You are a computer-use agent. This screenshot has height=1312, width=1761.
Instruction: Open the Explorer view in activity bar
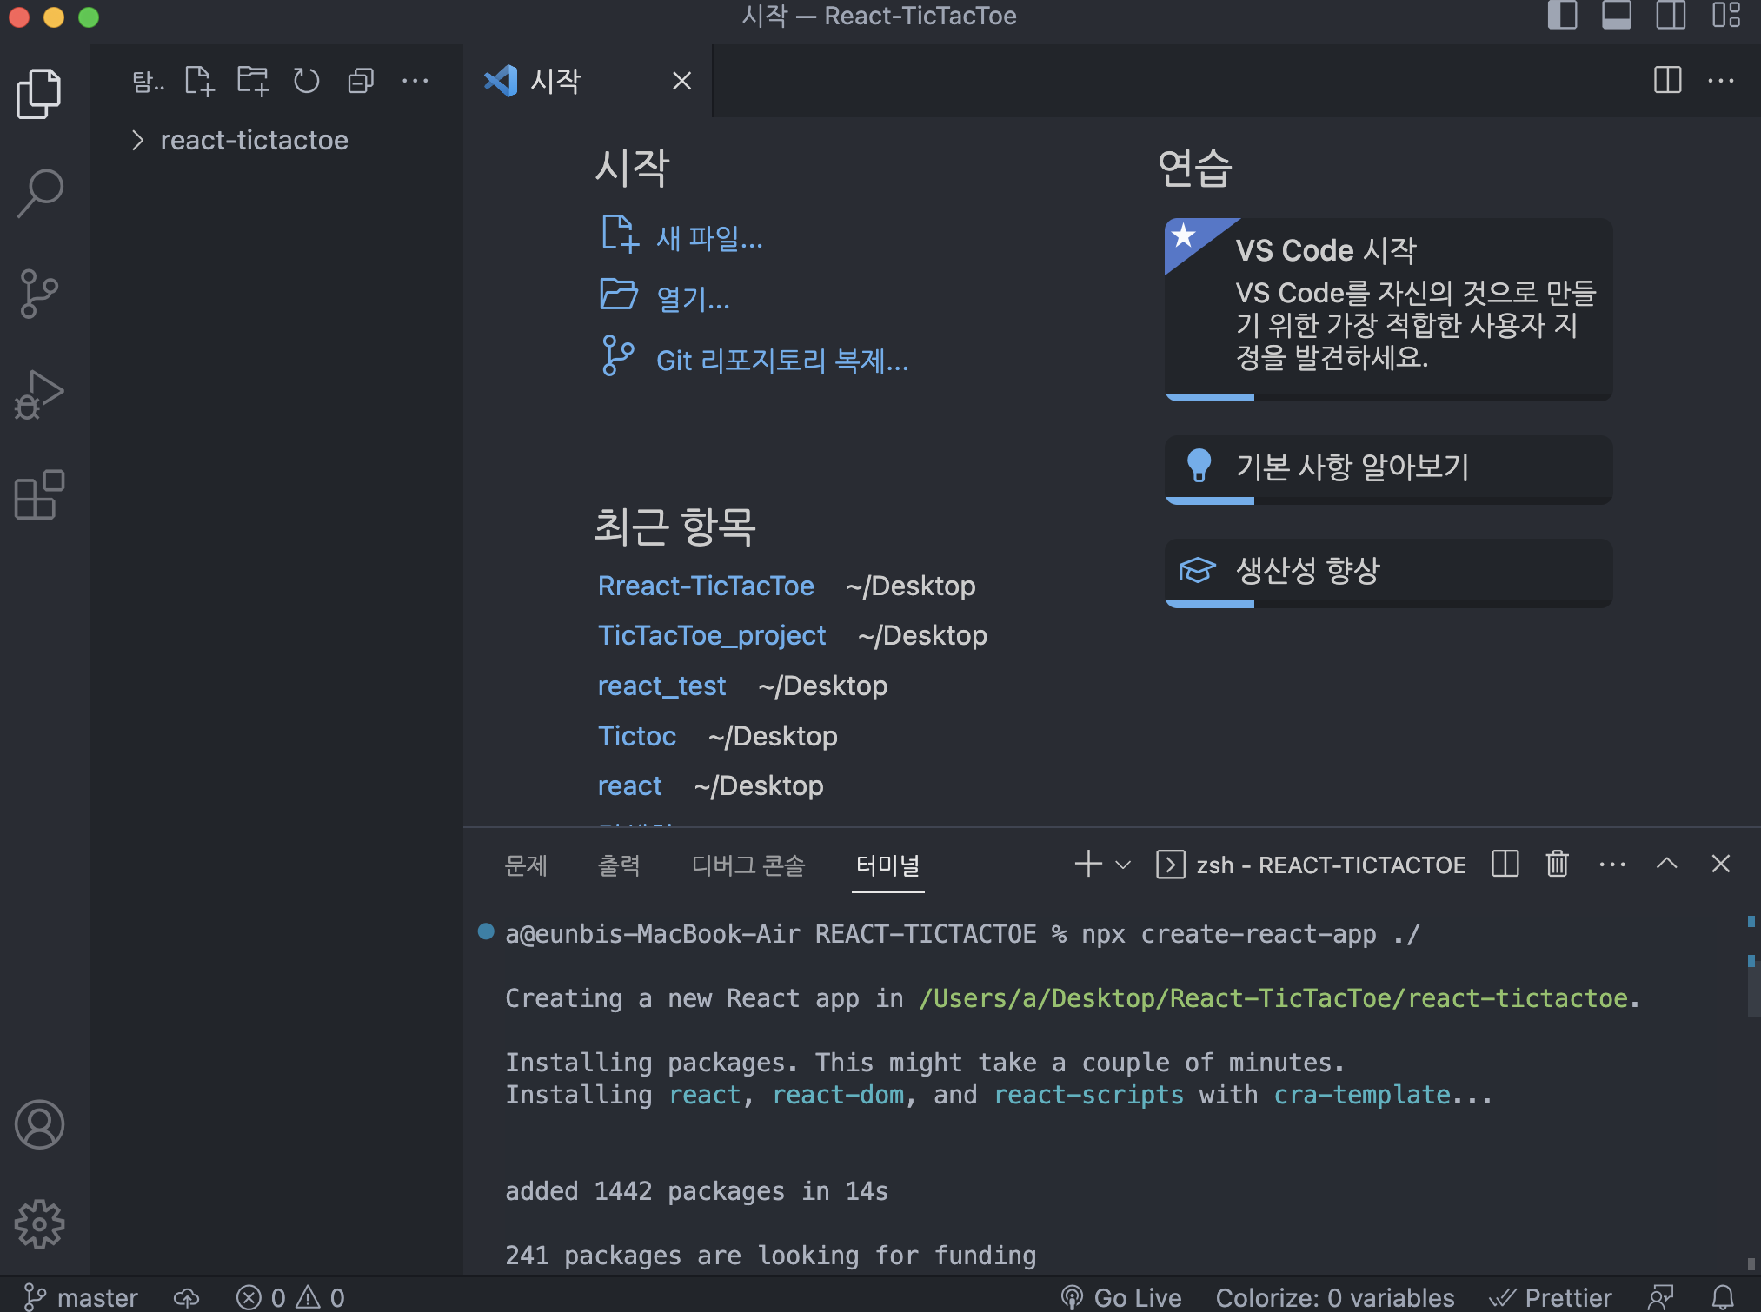(x=39, y=93)
